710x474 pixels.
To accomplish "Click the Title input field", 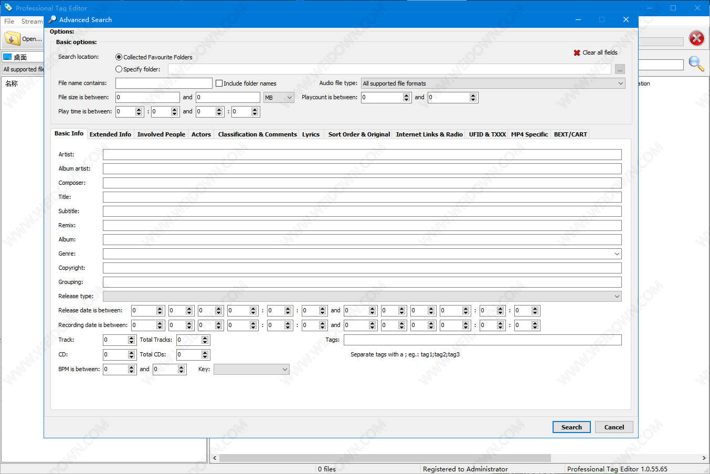I will coord(362,197).
